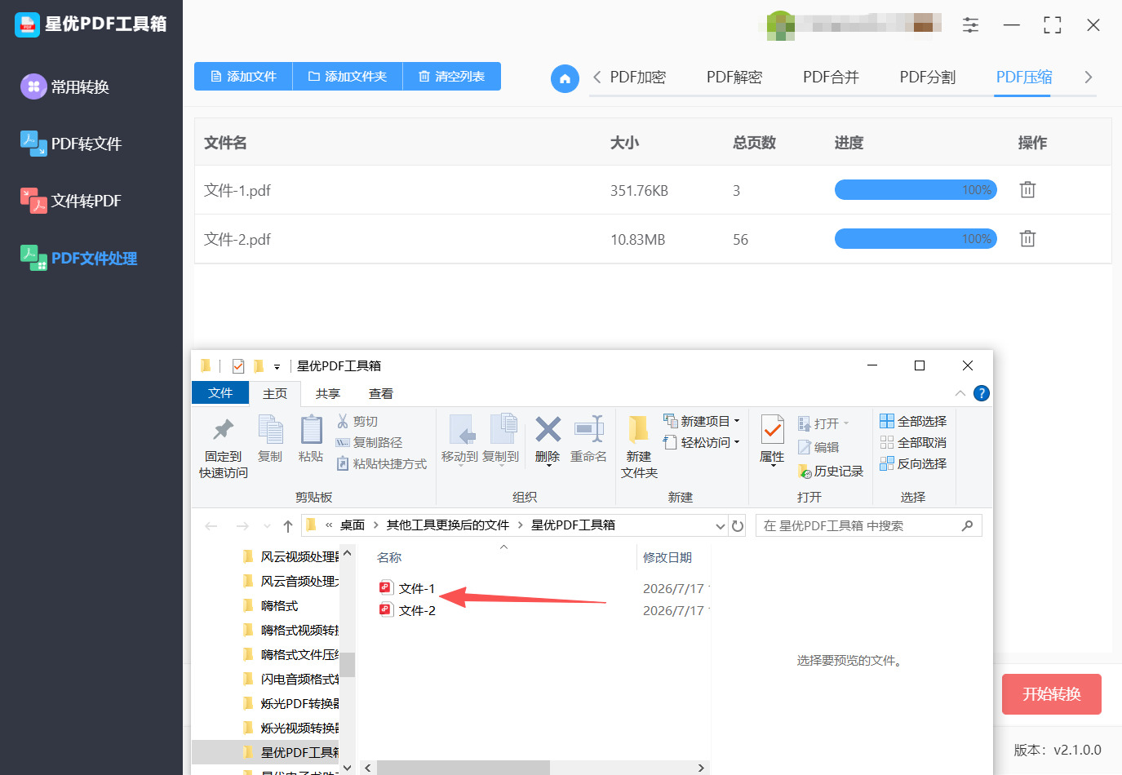Screen dimensions: 1122x775
Task: Collapse the Explorer ribbon chevron
Action: [960, 393]
